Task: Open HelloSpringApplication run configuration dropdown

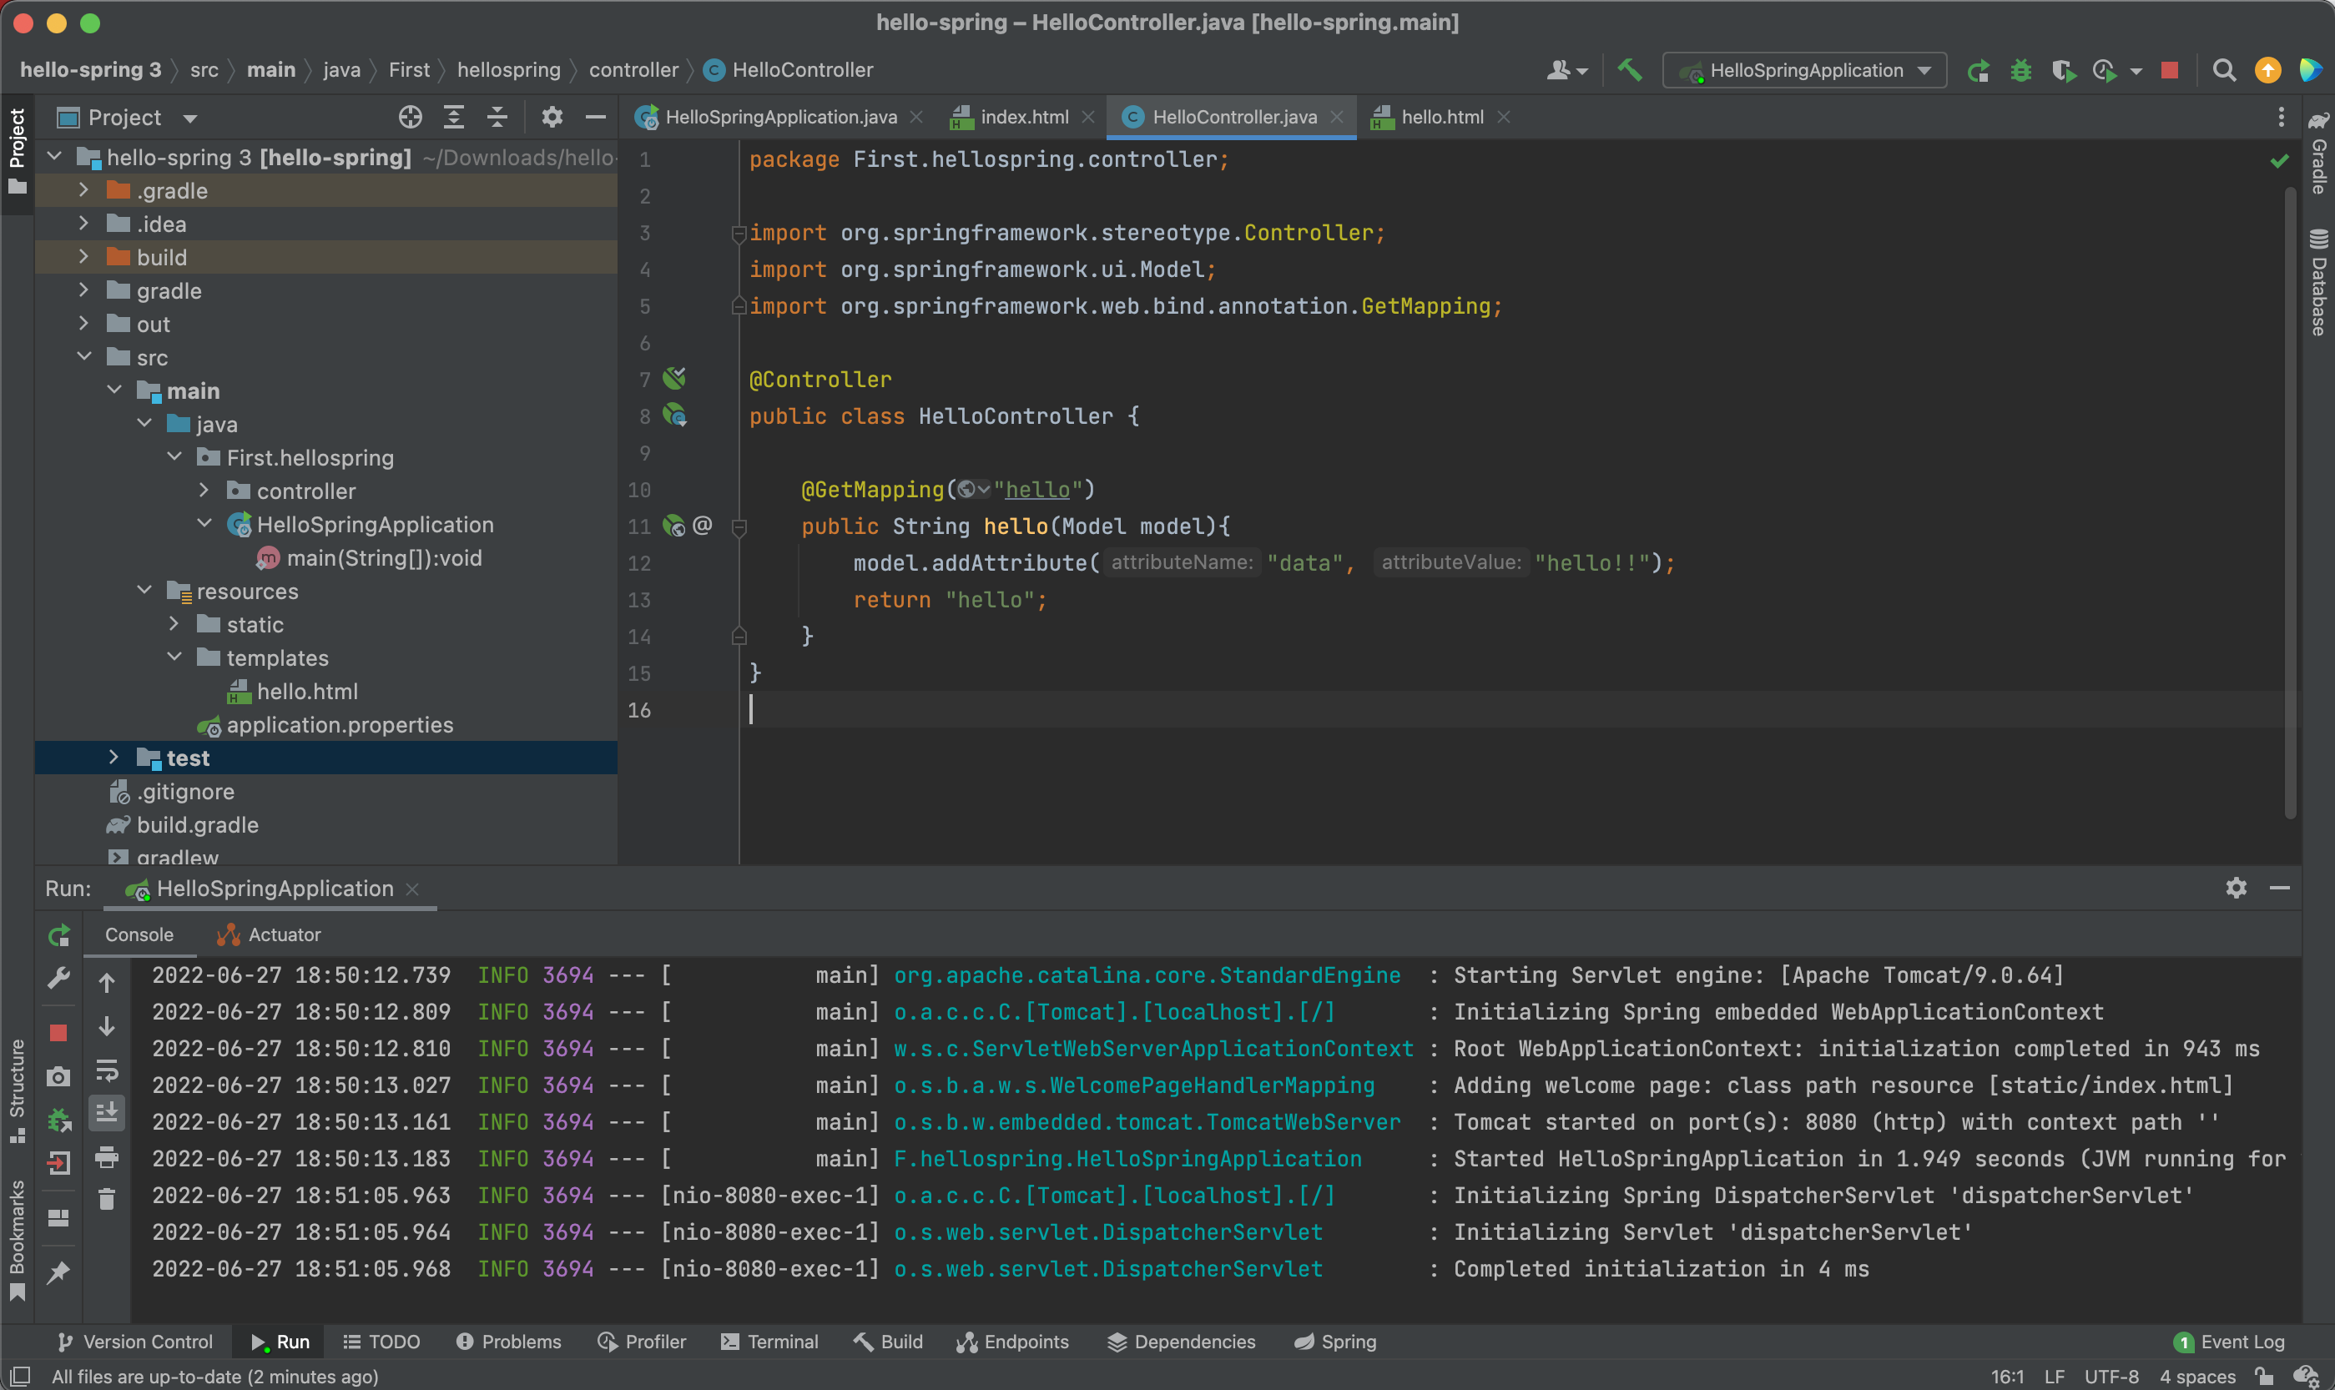Action: pos(1805,70)
